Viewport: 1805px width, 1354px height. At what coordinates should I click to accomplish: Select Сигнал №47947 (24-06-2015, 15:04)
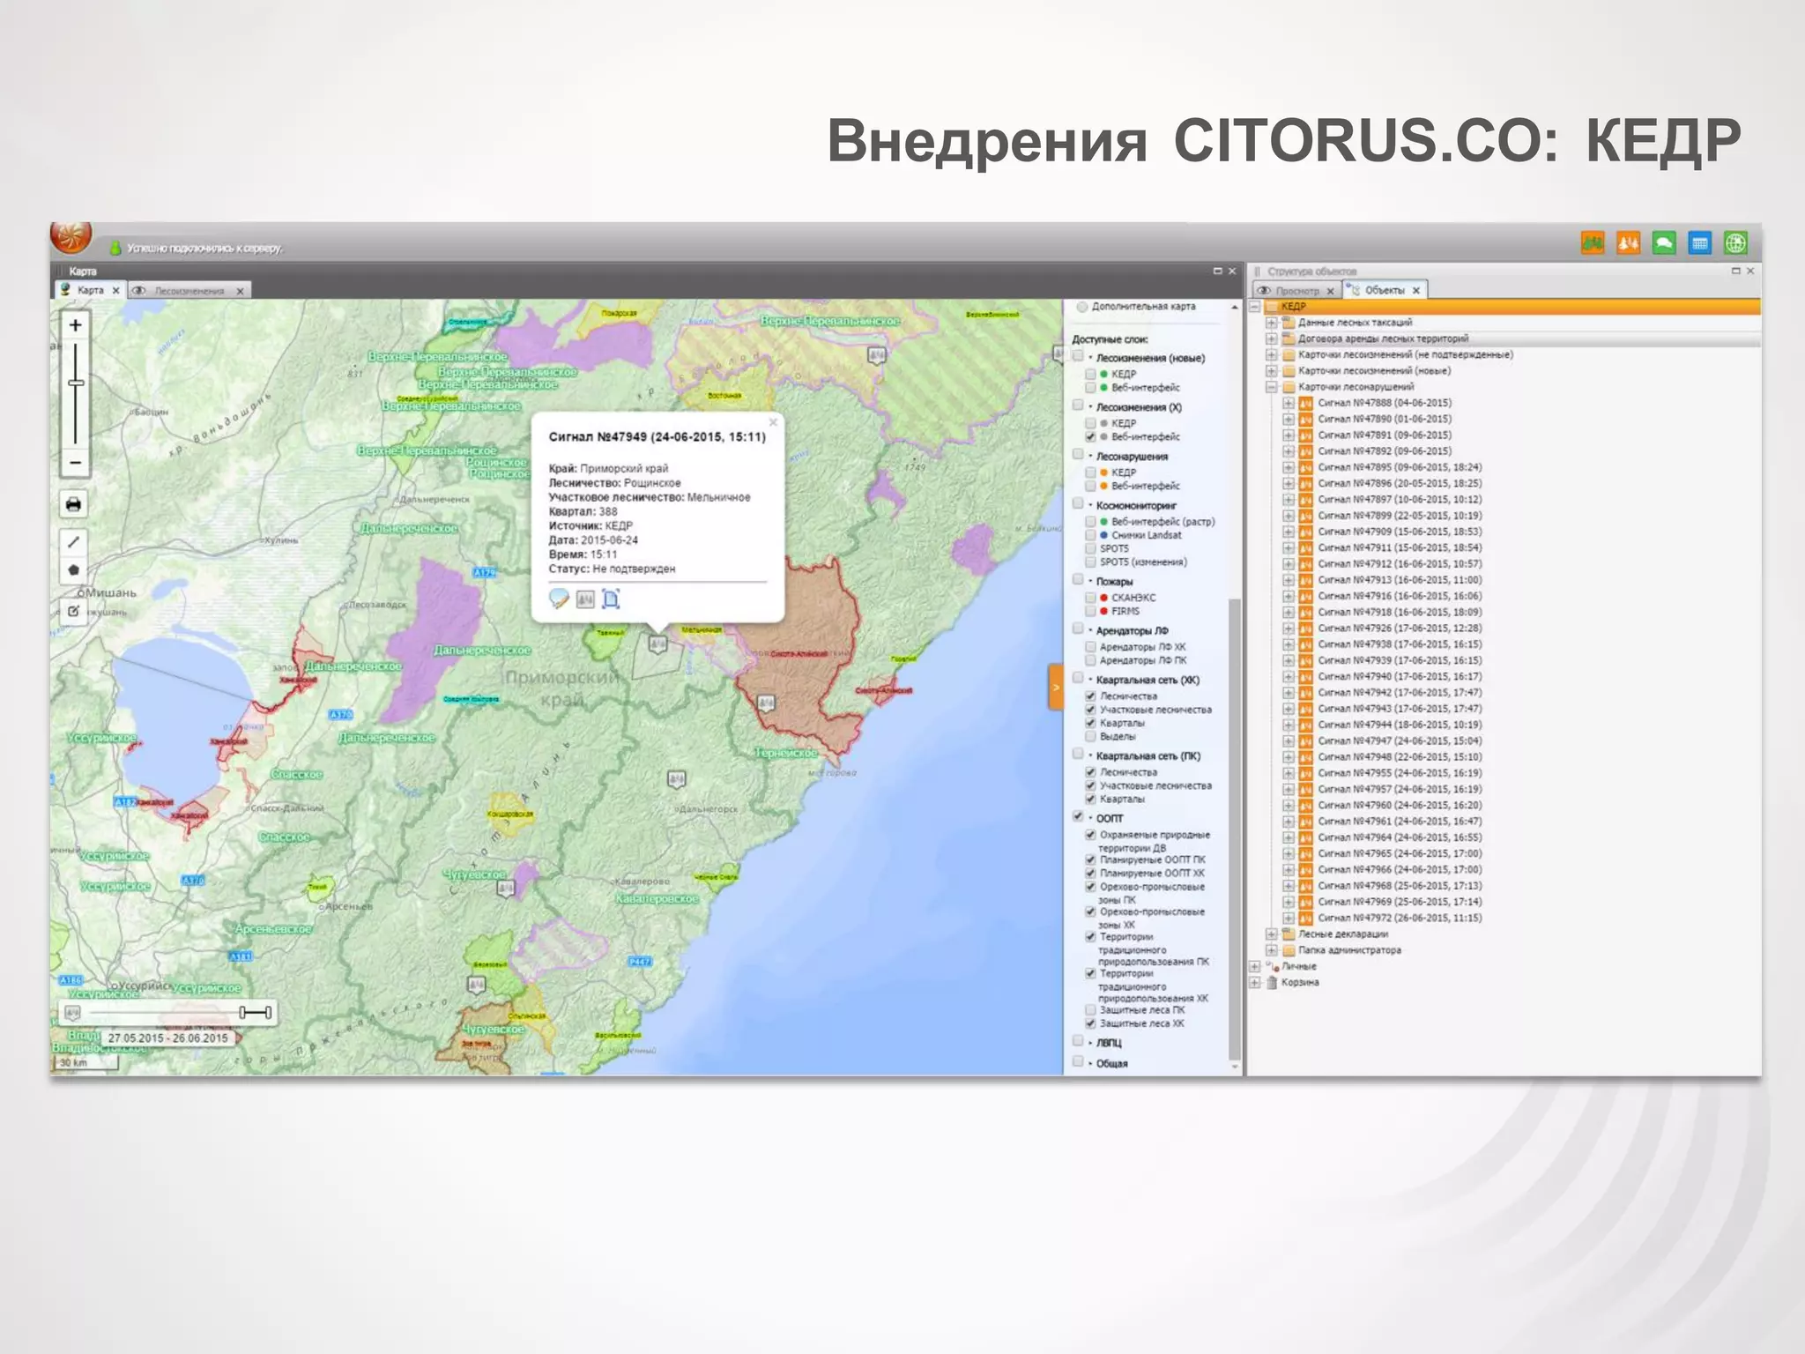click(1400, 741)
